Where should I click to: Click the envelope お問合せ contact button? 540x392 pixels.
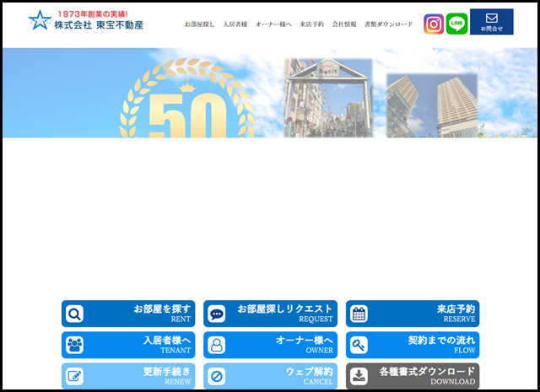[491, 22]
